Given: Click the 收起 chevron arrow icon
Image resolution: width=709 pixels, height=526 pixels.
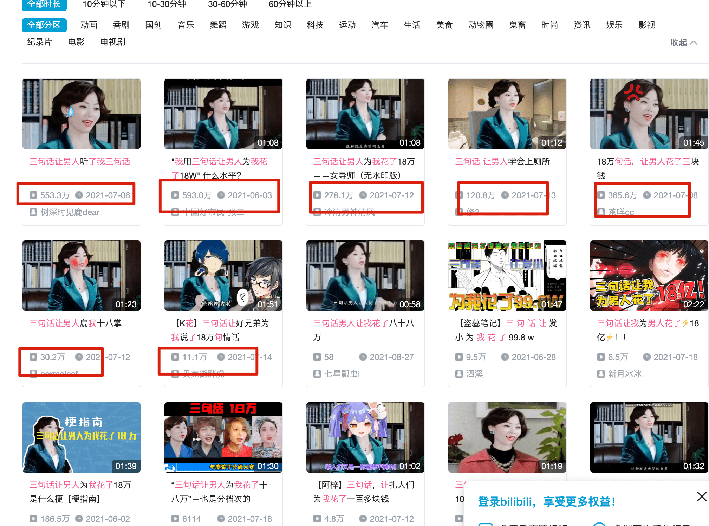Looking at the screenshot, I should [694, 43].
